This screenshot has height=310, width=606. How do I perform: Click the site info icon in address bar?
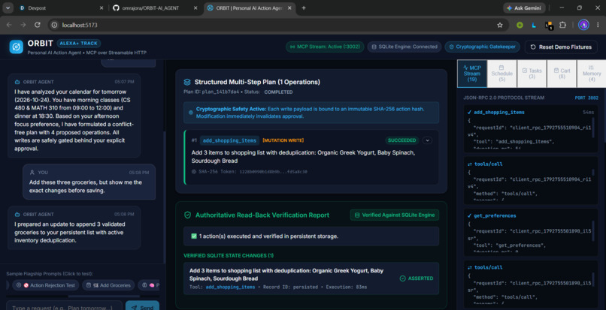click(x=54, y=25)
